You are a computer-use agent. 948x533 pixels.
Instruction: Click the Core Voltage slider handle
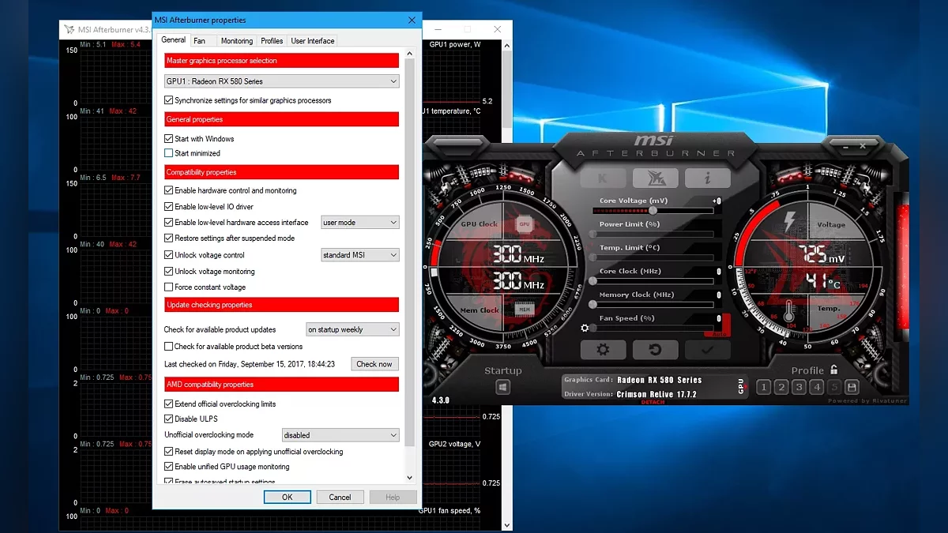(653, 211)
